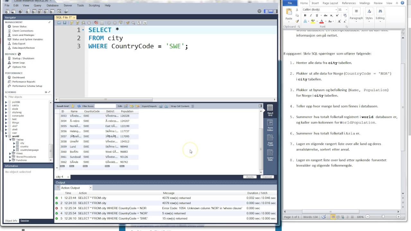The image size is (411, 231).
Task: Toggle the result panel visibility icon
Action: pyautogui.click(x=260, y=106)
